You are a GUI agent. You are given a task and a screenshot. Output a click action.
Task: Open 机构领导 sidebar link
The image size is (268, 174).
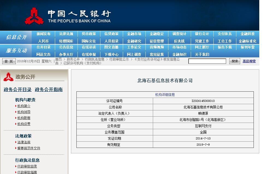click(x=24, y=112)
